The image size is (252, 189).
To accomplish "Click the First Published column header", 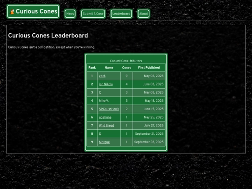I will (x=149, y=68).
